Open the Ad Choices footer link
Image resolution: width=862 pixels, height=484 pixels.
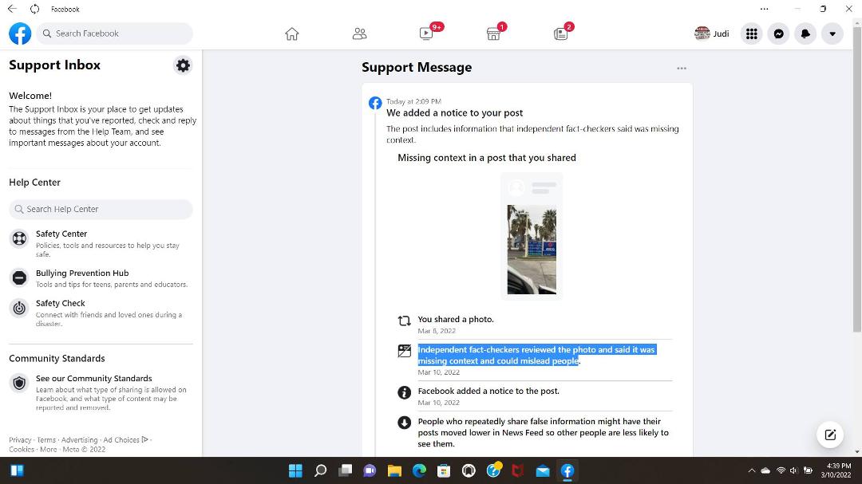(x=125, y=440)
